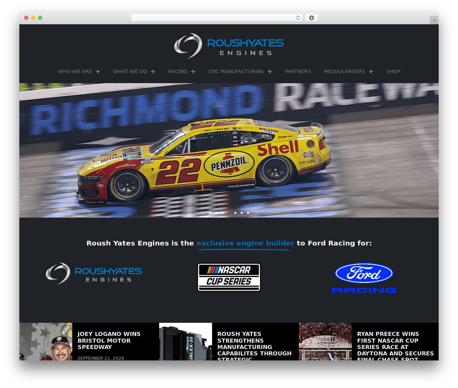Viewport: 458px width, 388px height.
Task: Expand the WHO WE ARE plus icon
Action: point(98,72)
